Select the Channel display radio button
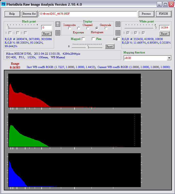Viewport: 175px width, 194px height. click(x=88, y=28)
